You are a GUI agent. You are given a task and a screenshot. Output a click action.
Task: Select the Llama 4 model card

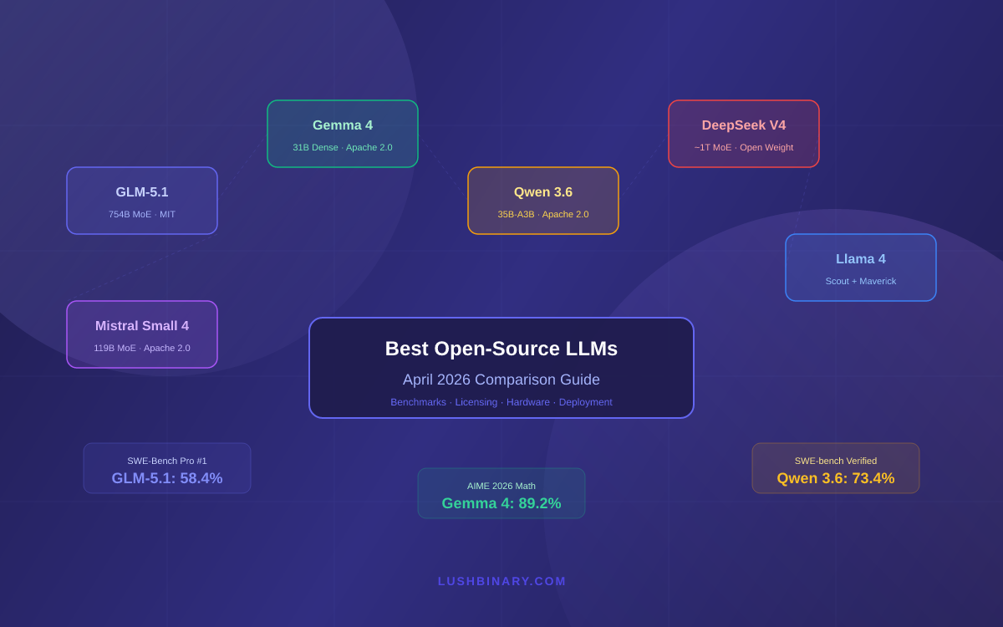[x=860, y=267]
